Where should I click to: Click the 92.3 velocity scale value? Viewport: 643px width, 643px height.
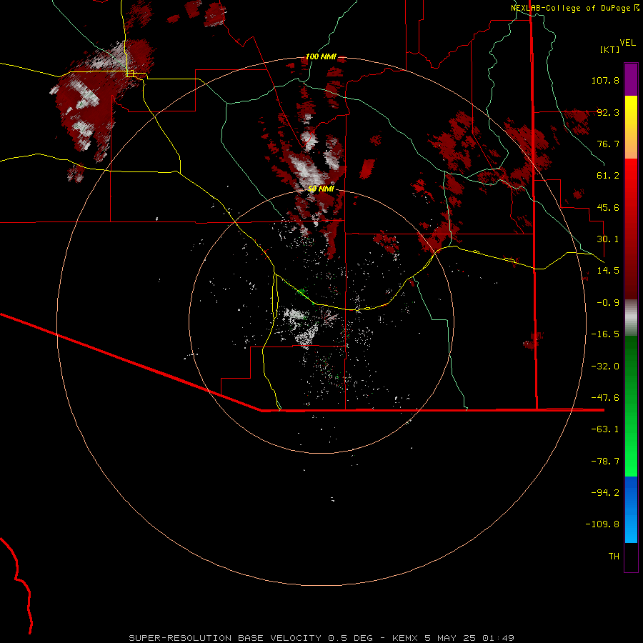(x=608, y=112)
